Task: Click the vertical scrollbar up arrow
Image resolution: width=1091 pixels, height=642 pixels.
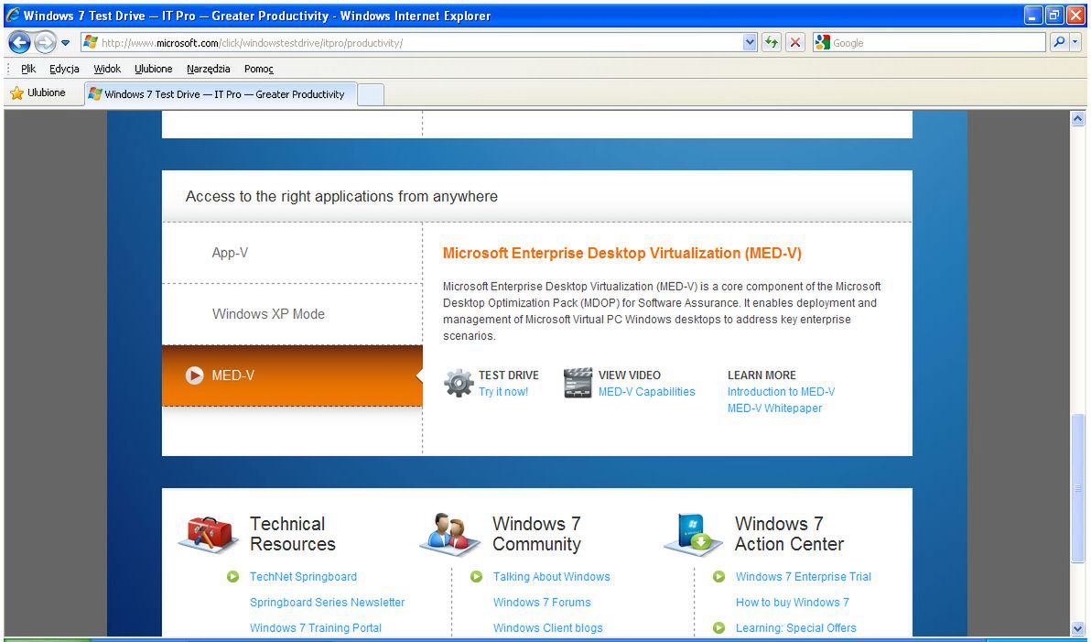Action: click(1078, 118)
